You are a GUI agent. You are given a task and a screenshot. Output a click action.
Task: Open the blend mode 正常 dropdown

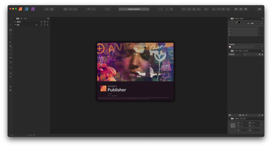coord(251,54)
